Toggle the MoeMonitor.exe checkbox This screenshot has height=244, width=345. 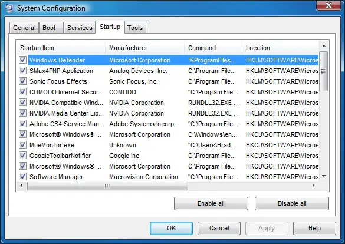click(x=22, y=145)
